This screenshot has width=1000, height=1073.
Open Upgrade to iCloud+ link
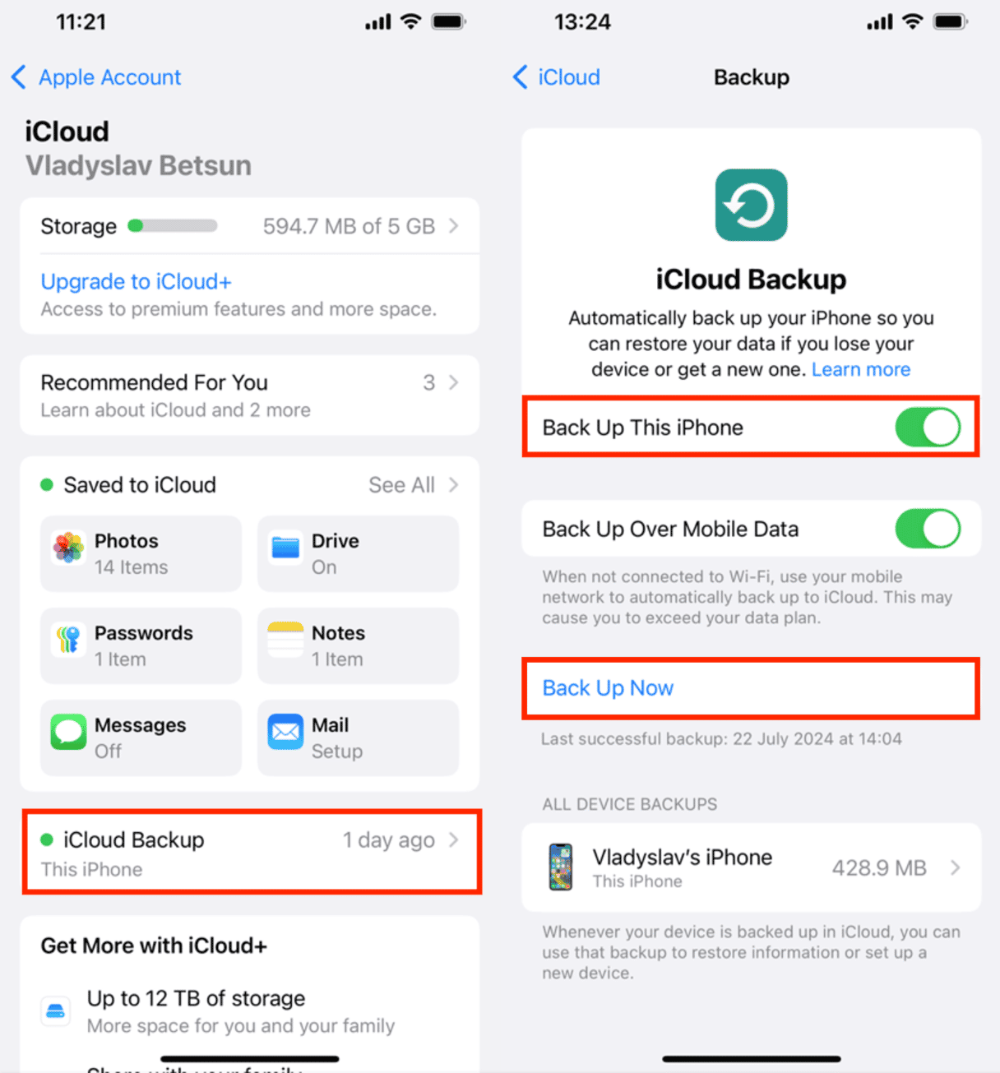click(x=137, y=281)
